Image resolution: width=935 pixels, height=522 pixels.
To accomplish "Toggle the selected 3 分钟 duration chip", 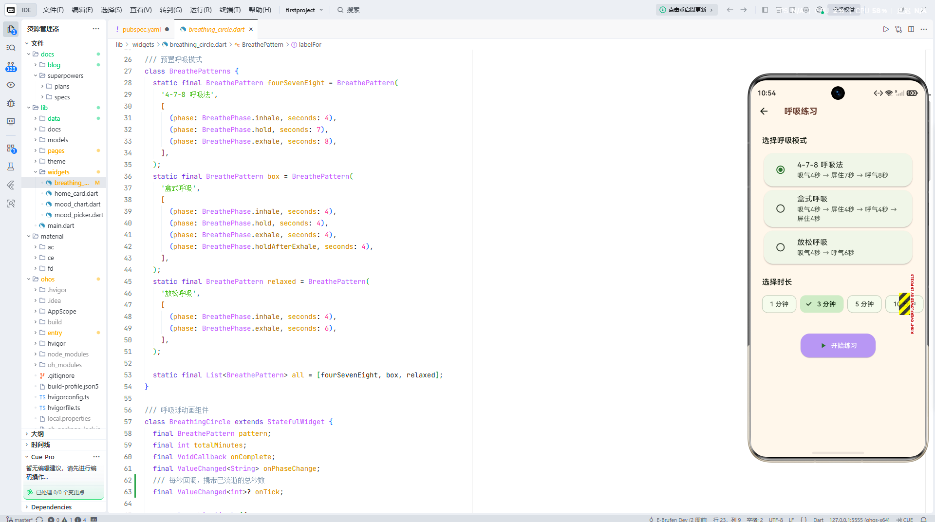I will point(822,304).
